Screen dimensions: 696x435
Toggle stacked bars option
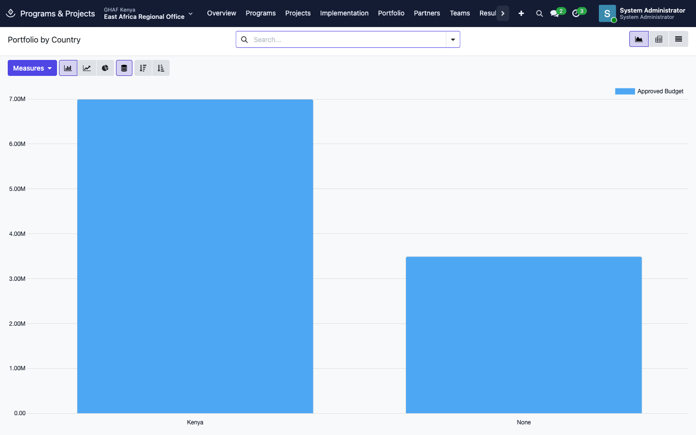[x=124, y=68]
